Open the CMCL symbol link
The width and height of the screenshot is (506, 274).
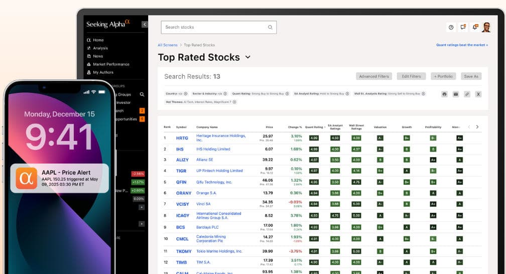point(182,239)
